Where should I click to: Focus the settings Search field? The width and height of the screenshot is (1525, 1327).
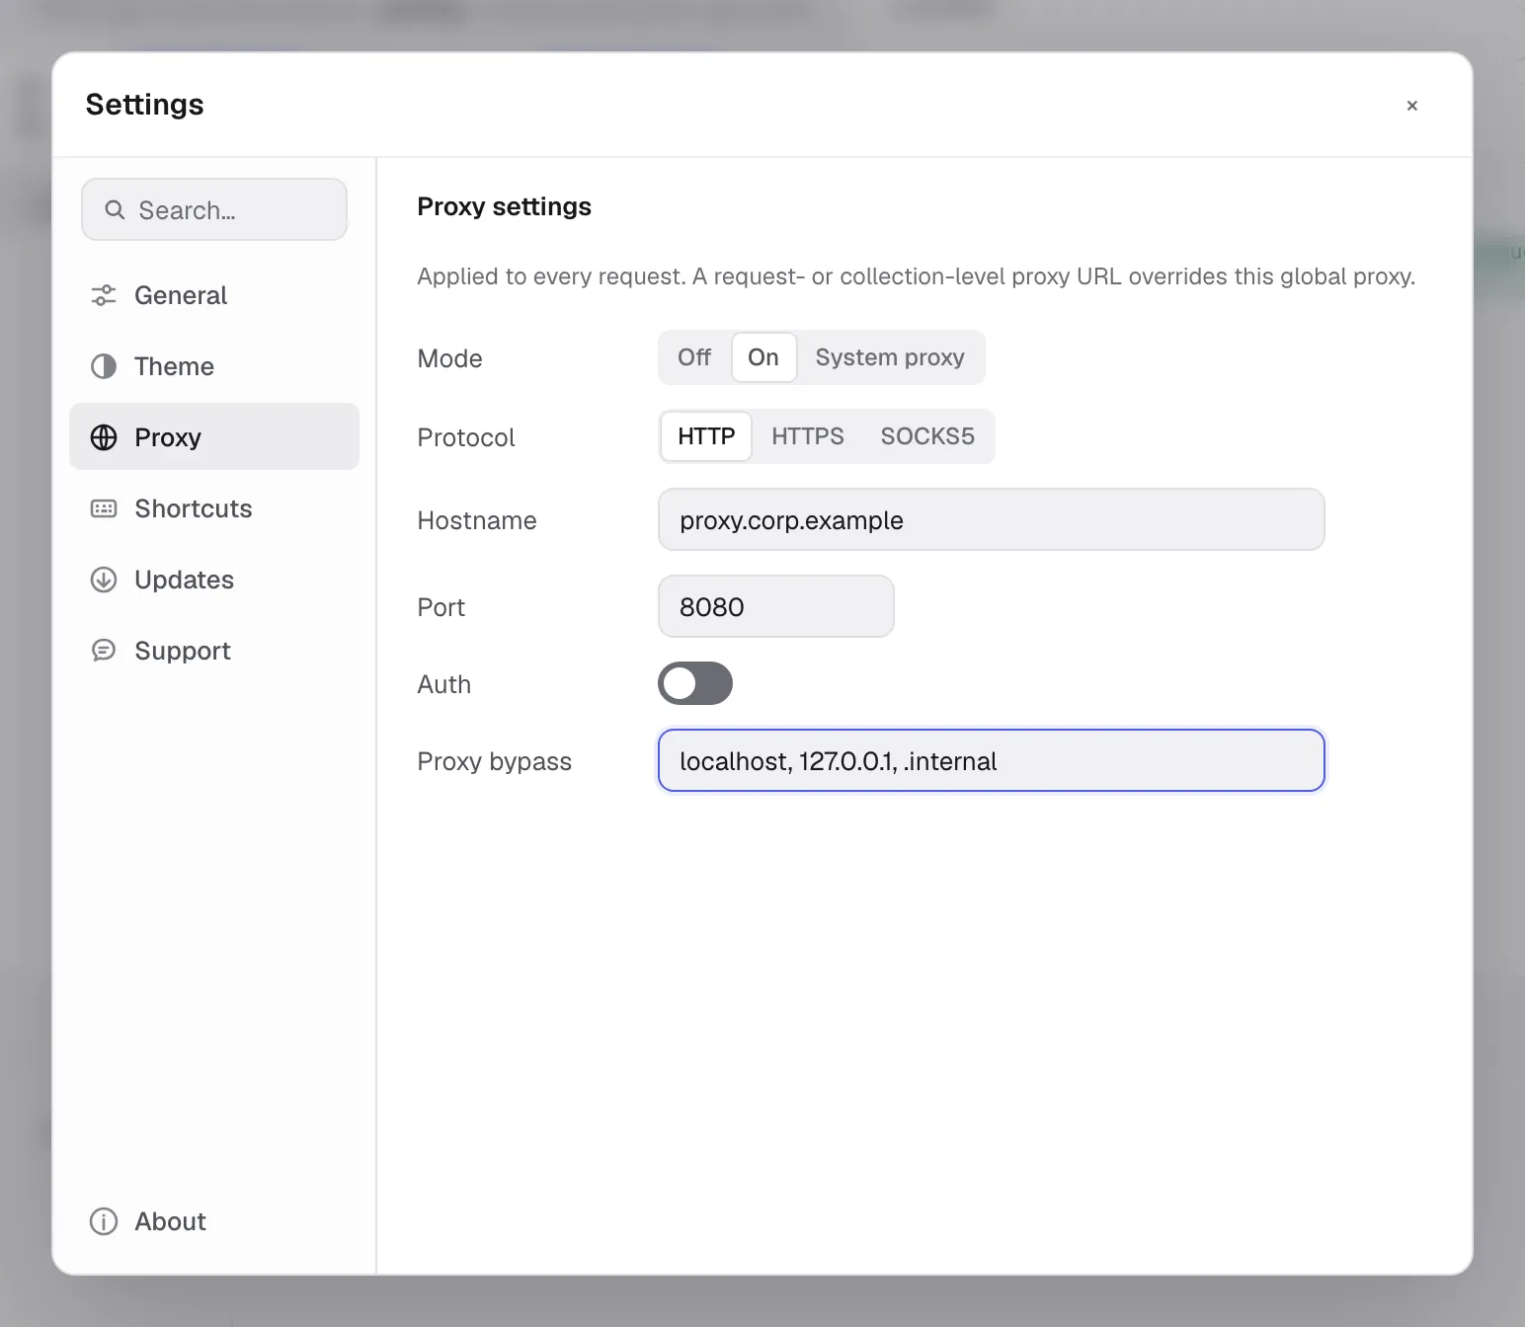pos(214,209)
